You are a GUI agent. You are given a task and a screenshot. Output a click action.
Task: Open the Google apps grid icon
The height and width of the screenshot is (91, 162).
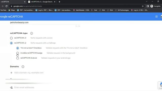(x=156, y=17)
